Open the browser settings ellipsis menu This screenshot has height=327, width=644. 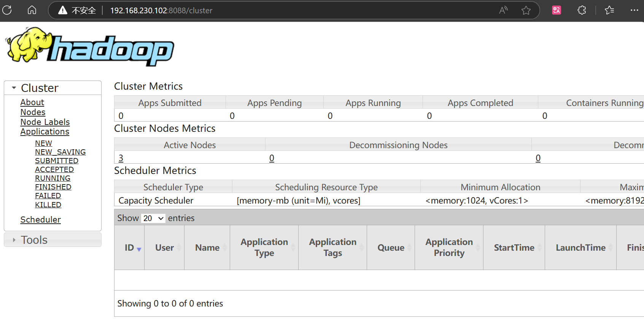click(x=634, y=10)
